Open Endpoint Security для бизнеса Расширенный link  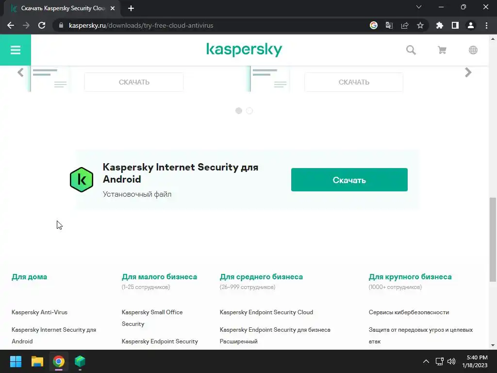tap(275, 336)
